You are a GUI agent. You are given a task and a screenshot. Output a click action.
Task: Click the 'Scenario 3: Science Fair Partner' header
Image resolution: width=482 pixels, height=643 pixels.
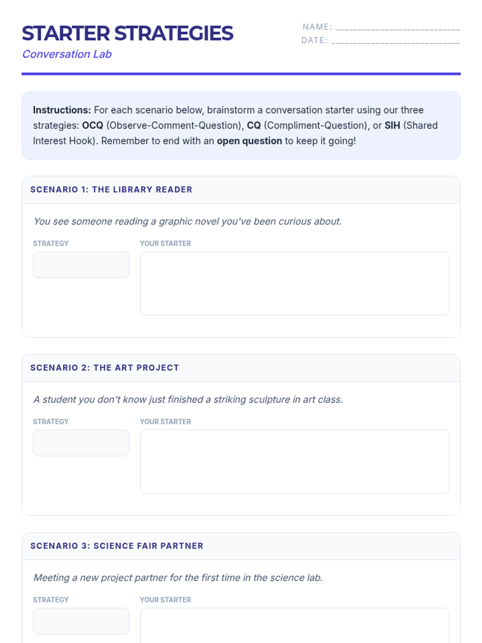[x=117, y=546]
